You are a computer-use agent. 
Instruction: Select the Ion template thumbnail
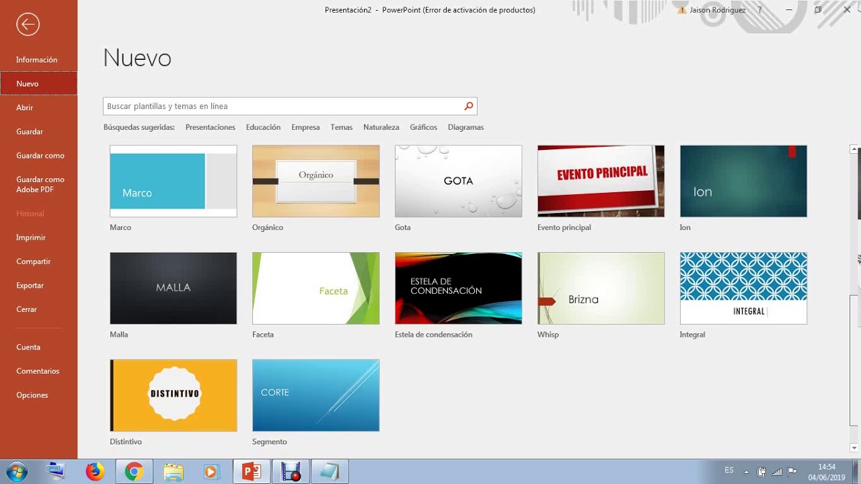pos(743,181)
